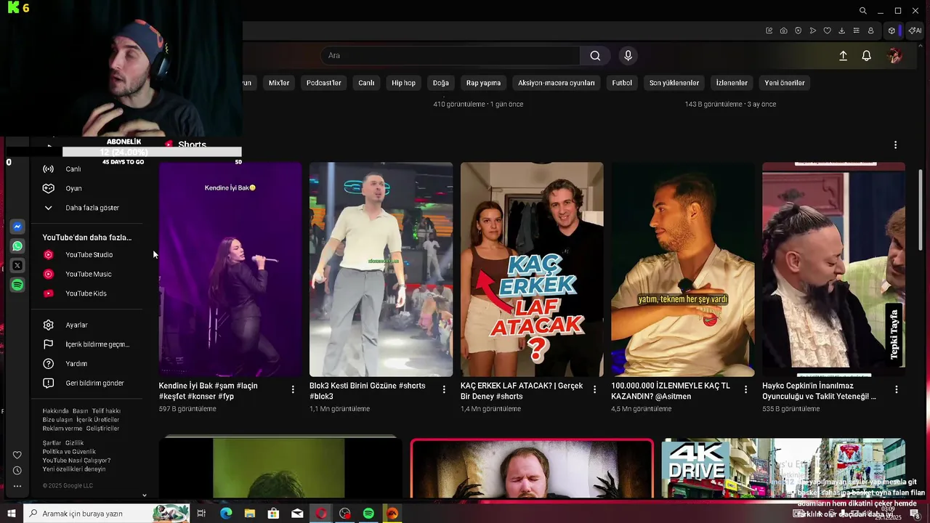The image size is (930, 523).
Task: Open YouTube notifications bell
Action: coord(866,56)
